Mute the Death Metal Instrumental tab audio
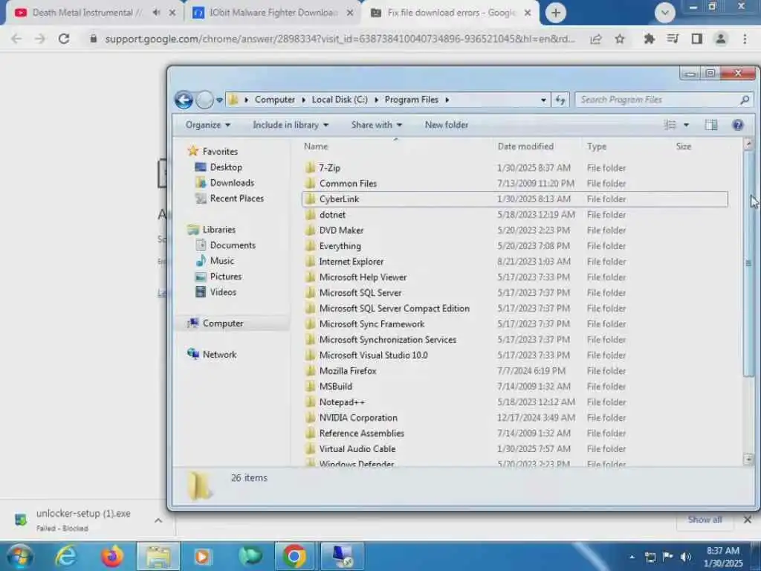The width and height of the screenshot is (761, 571). [x=156, y=13]
